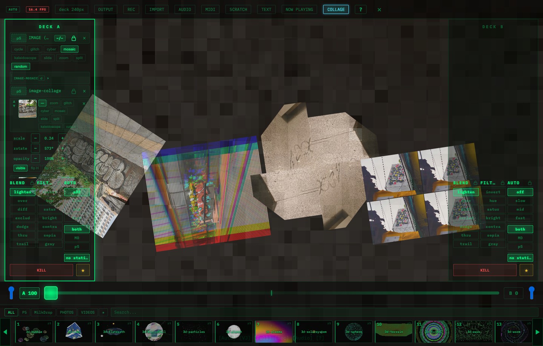Click the previous presets left arrow
543x346 pixels.
click(5, 332)
